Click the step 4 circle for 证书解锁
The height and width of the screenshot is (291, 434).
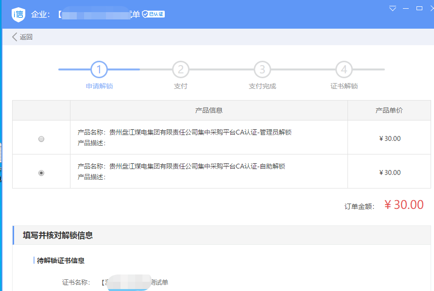coord(344,69)
